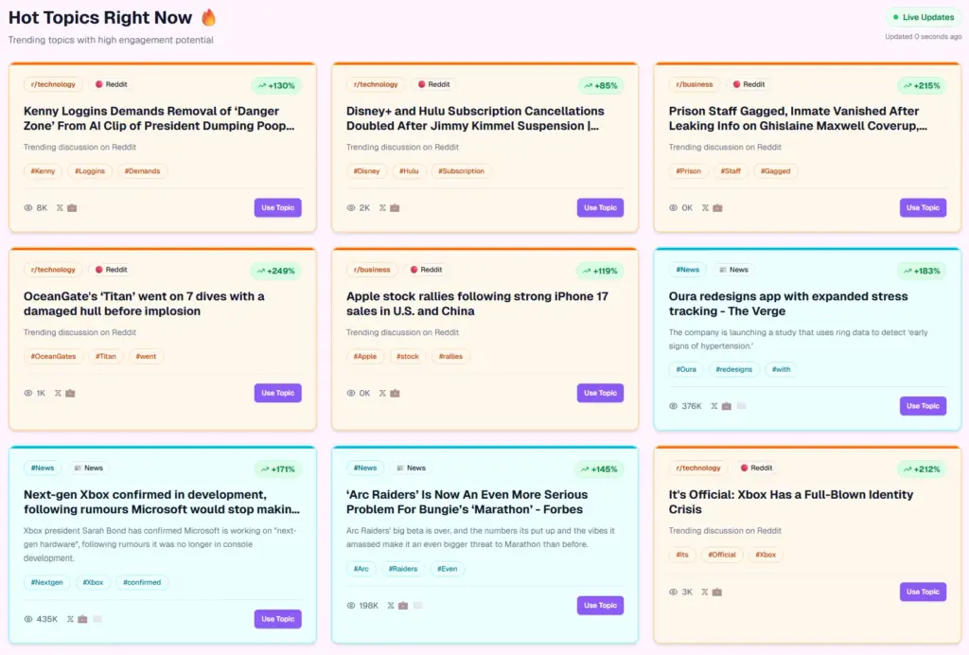Select the News badge on Arc Raiders card
This screenshot has width=969, height=655.
coord(411,468)
